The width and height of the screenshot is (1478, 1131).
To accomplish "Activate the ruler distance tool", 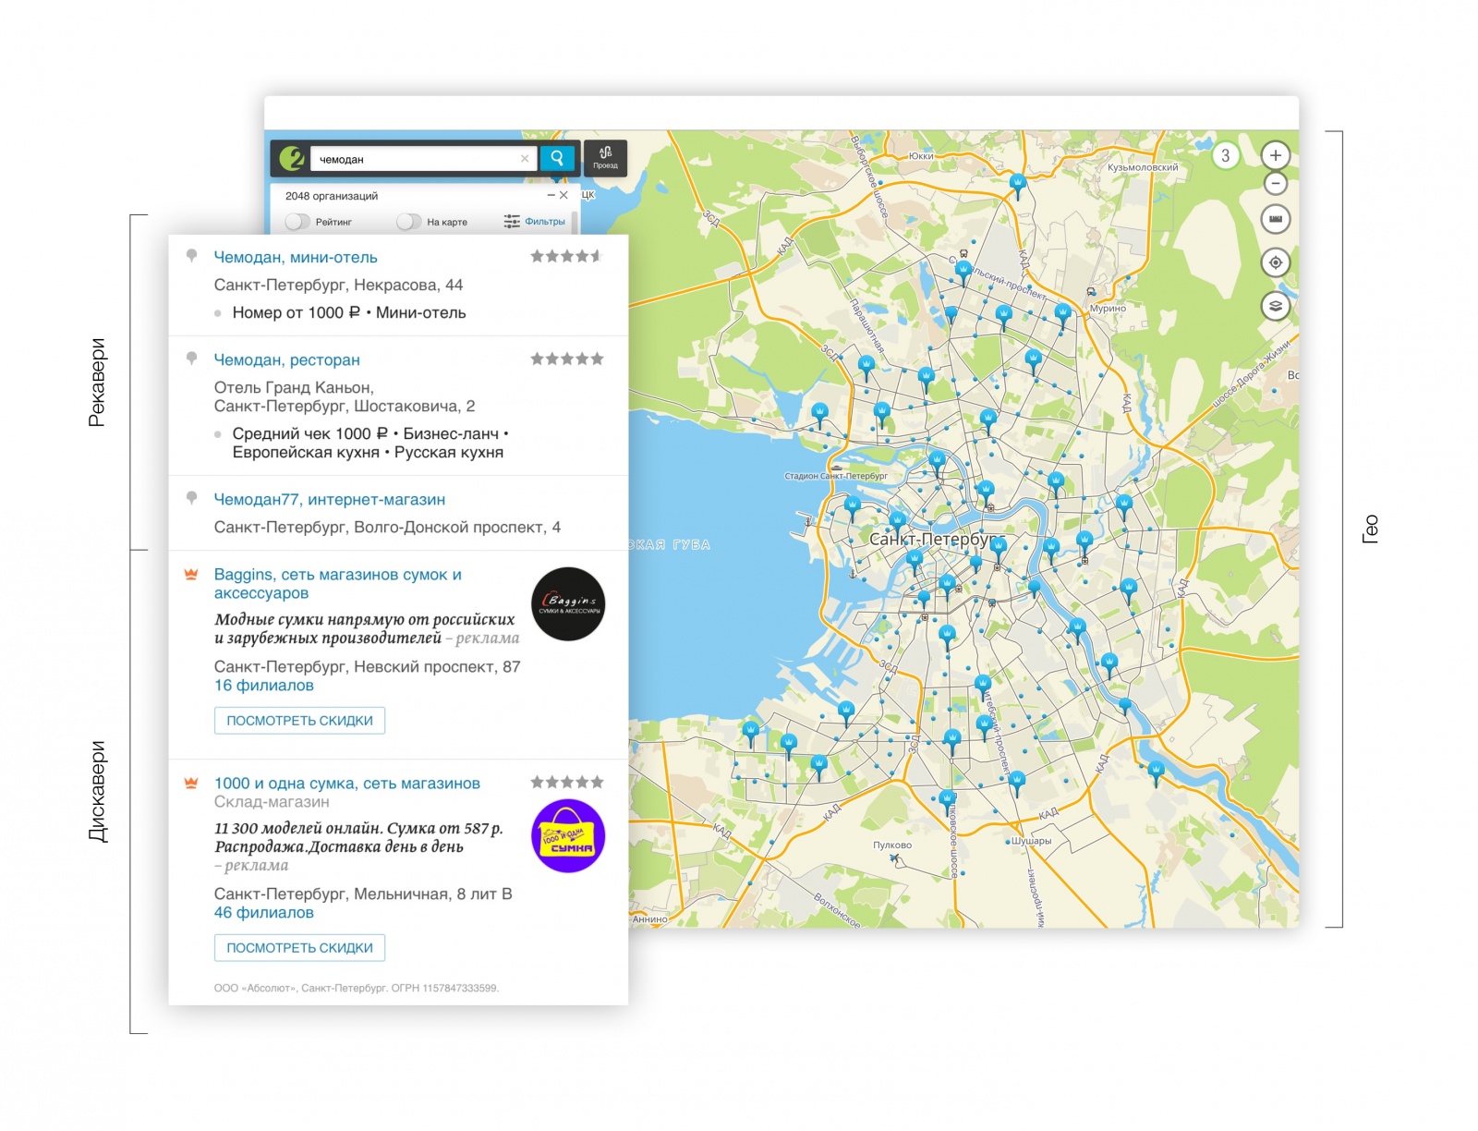I will pos(1276,219).
